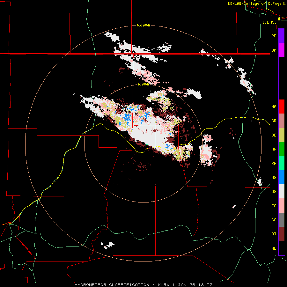
Task: Click the red HA legend swatch
Action: 282,107
